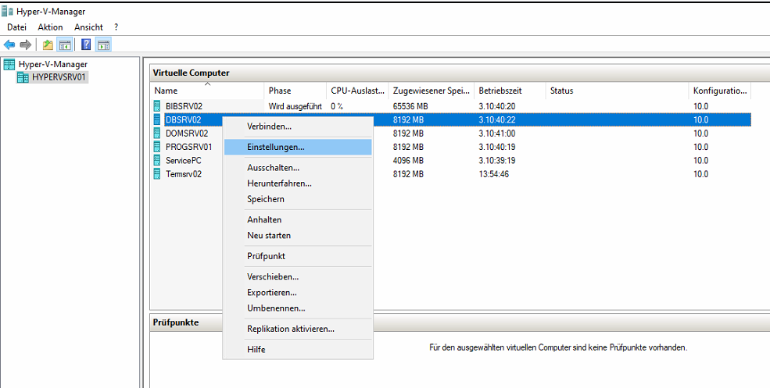Click the blue question mark Help icon
The height and width of the screenshot is (388, 770).
click(x=86, y=45)
